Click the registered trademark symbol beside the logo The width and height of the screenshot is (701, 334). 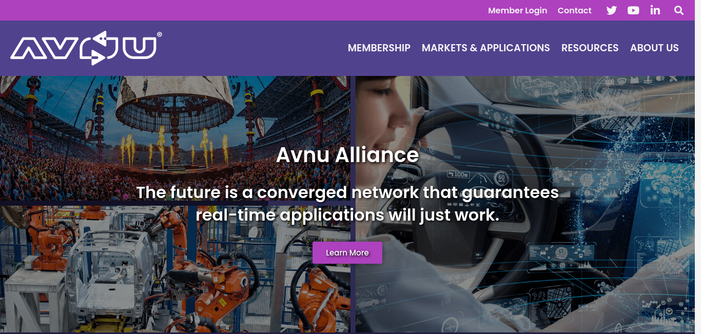(x=160, y=34)
